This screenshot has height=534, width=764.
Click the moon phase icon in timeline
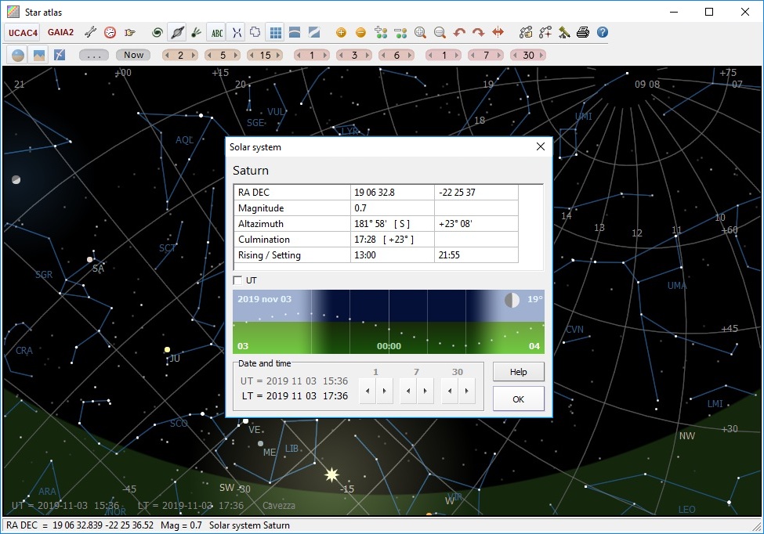click(512, 301)
